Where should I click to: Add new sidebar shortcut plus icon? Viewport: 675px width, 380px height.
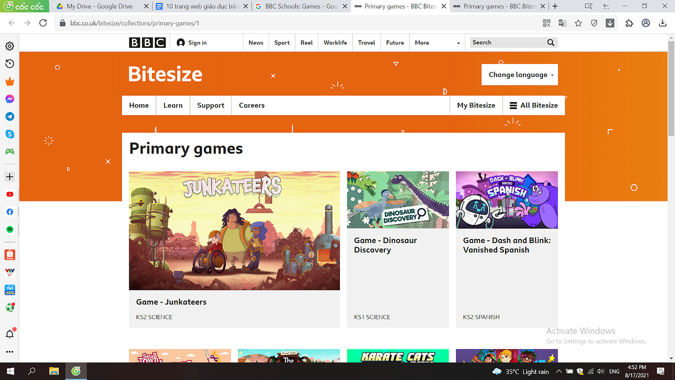click(x=10, y=177)
